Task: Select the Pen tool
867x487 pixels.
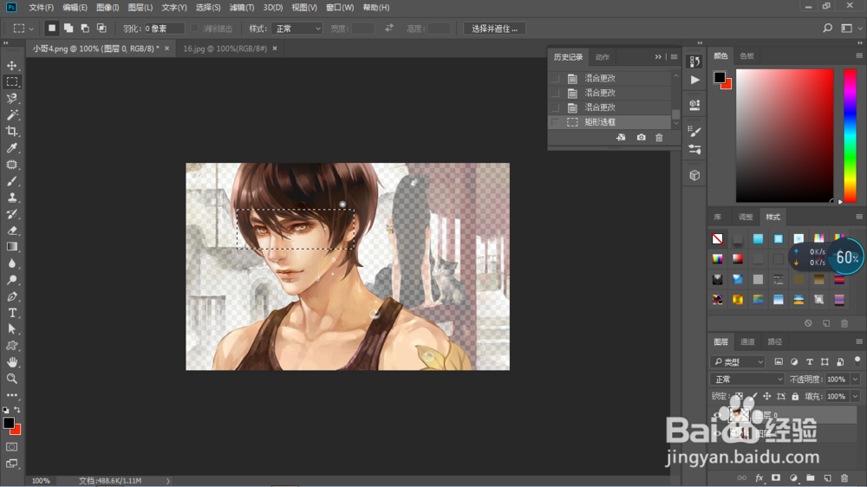Action: [11, 296]
